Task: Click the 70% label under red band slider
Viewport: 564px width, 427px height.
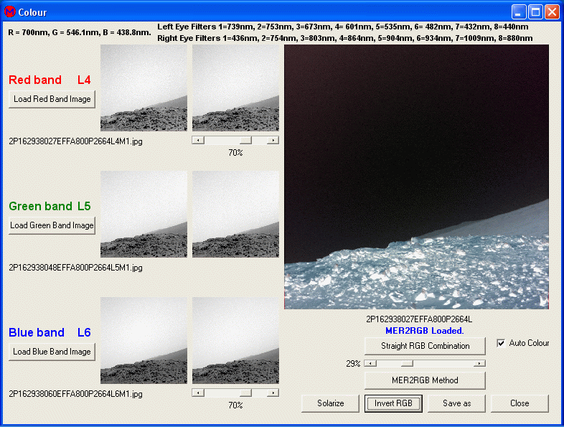Action: click(x=235, y=153)
